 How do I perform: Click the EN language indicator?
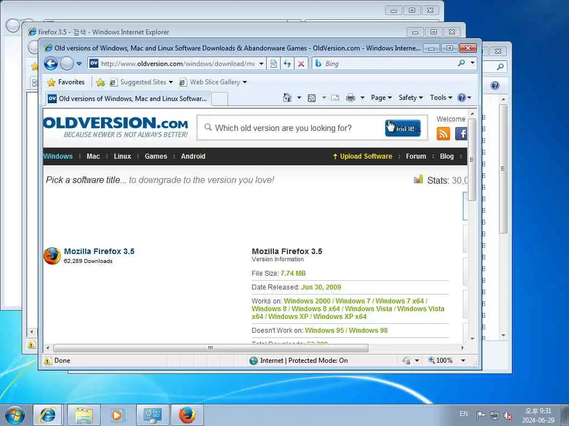coord(463,414)
